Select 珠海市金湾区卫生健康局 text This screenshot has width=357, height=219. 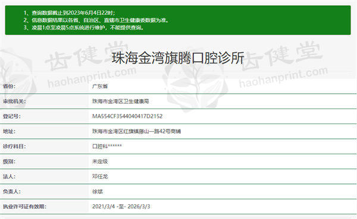click(x=120, y=101)
